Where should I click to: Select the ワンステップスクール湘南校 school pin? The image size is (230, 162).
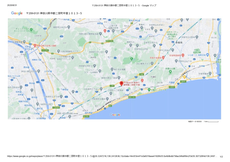pos(100,71)
